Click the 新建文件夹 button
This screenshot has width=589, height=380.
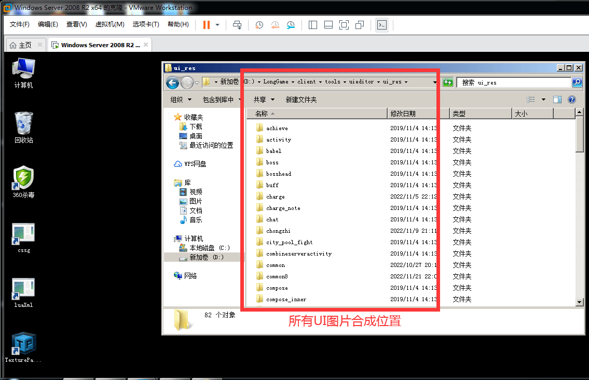[301, 100]
